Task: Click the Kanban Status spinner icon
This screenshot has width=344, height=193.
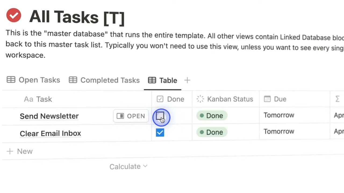Action: pos(200,99)
